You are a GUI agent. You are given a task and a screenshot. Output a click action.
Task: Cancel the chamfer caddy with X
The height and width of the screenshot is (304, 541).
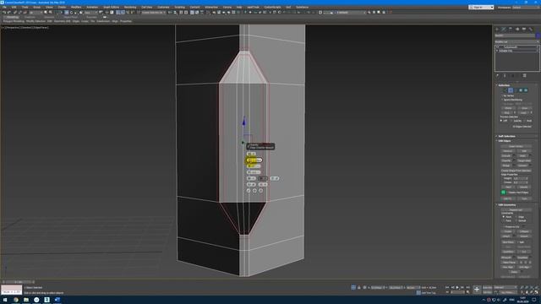tap(261, 191)
